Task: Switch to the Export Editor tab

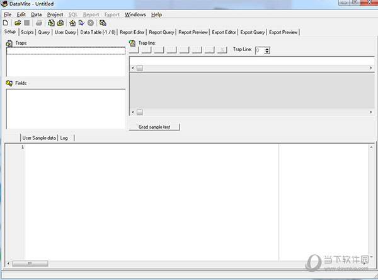Action: pos(224,32)
